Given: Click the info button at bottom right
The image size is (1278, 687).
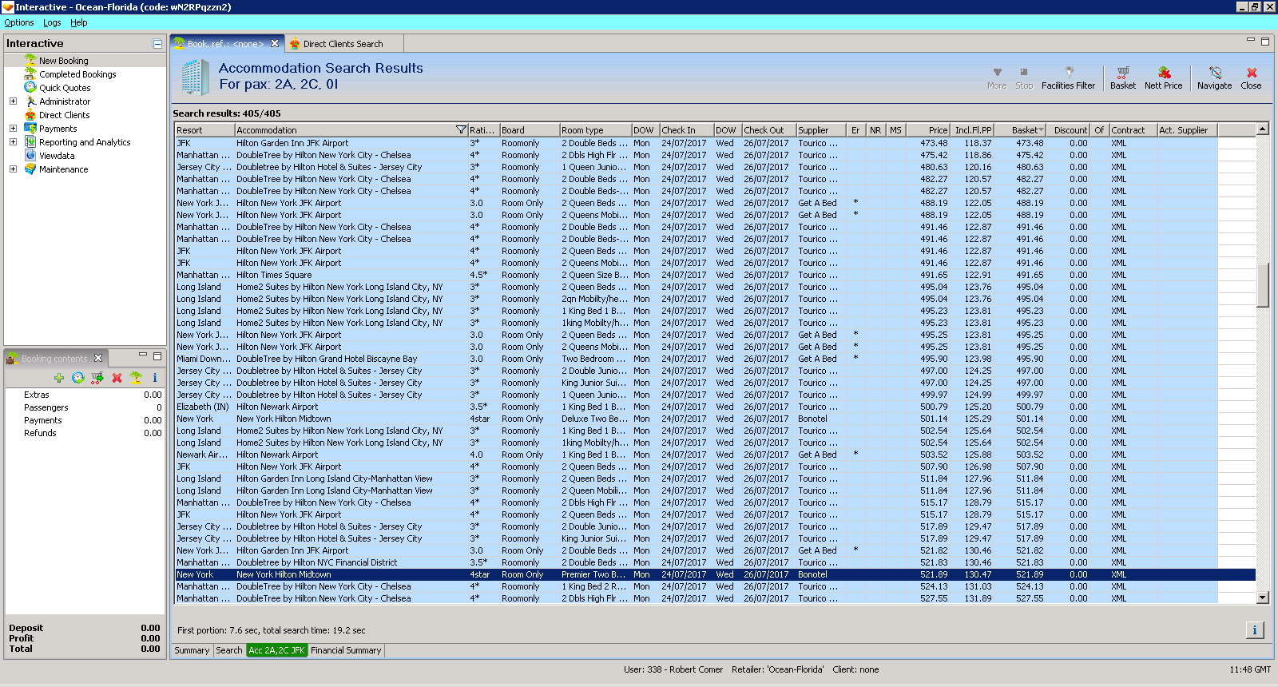Looking at the screenshot, I should pyautogui.click(x=1255, y=630).
